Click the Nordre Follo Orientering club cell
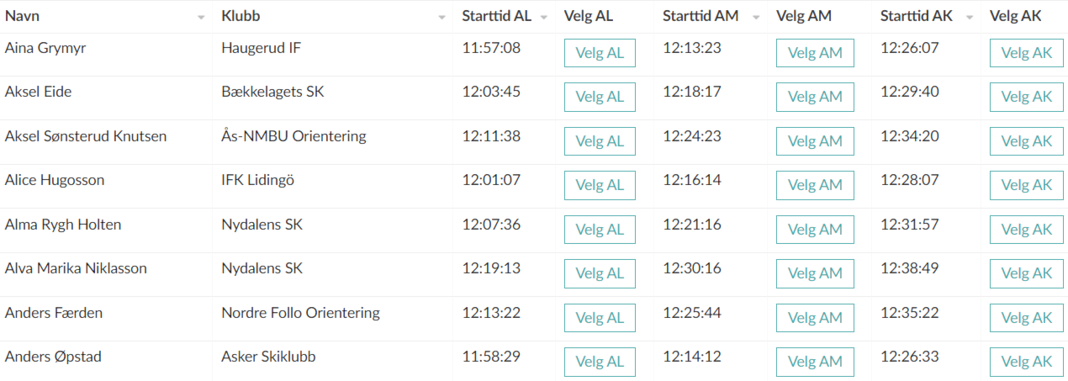Viewport: 1068px width, 381px height. tap(300, 313)
